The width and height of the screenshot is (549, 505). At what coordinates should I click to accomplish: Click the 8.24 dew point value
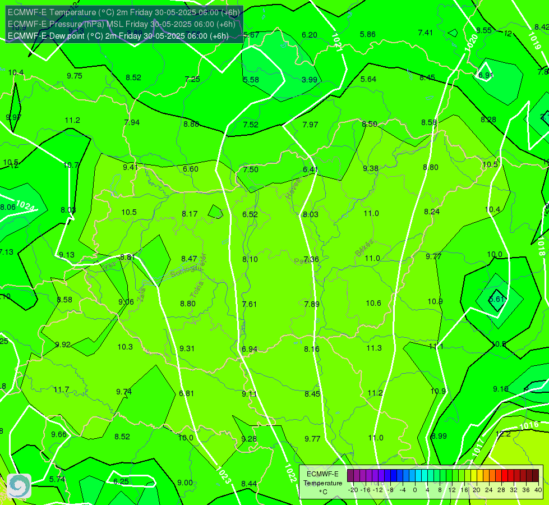point(432,212)
